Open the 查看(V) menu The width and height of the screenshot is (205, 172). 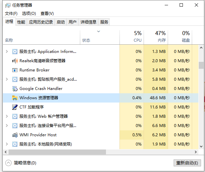pos(47,14)
